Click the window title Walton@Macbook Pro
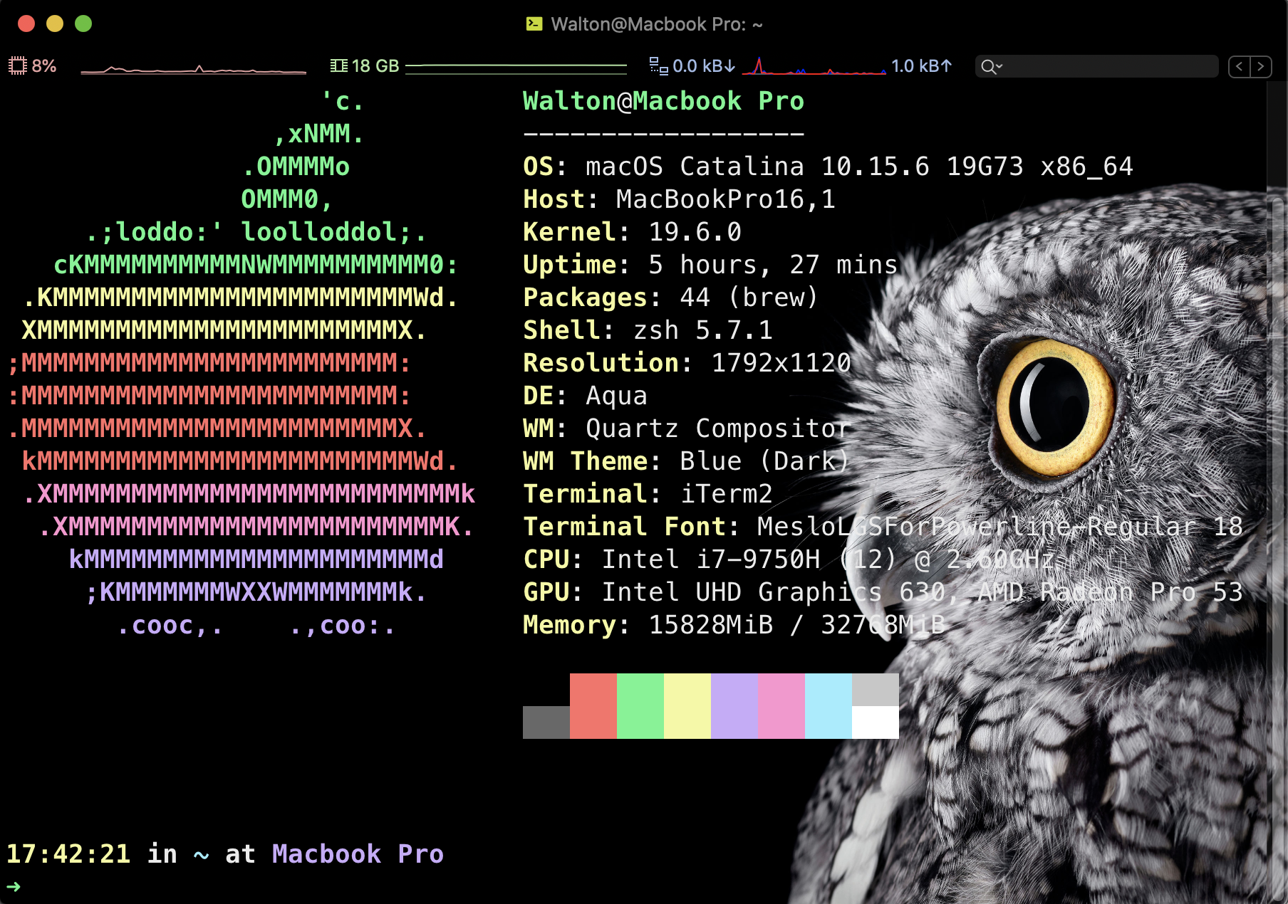 tap(657, 24)
